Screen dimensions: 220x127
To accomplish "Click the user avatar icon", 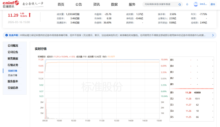I will click(x=195, y=4).
